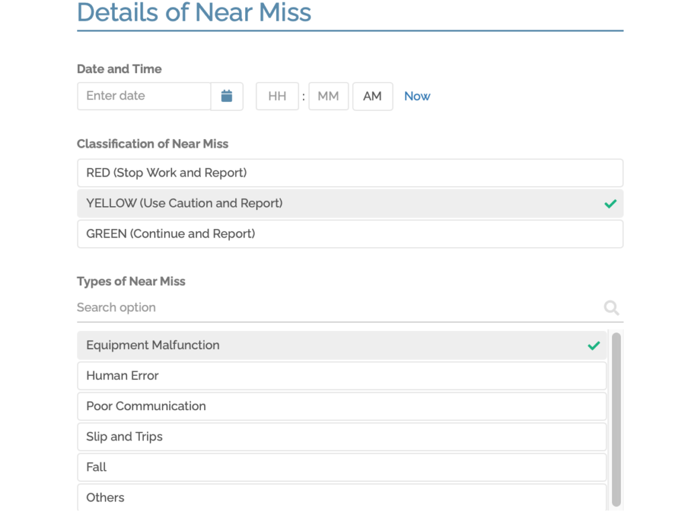Screen dimensions: 688x515
Task: Click the HH hours input
Action: point(277,96)
